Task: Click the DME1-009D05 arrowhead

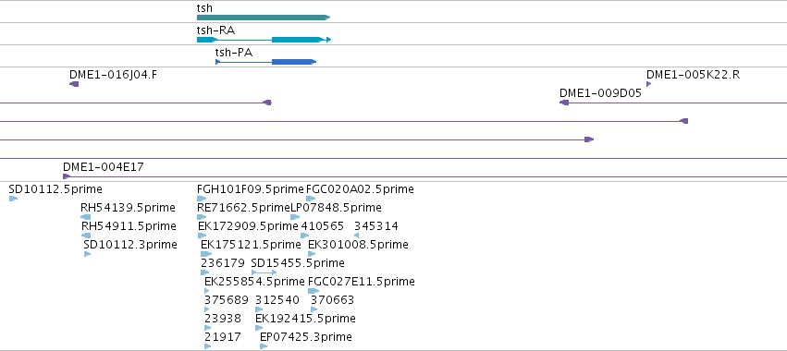Action: point(564,103)
